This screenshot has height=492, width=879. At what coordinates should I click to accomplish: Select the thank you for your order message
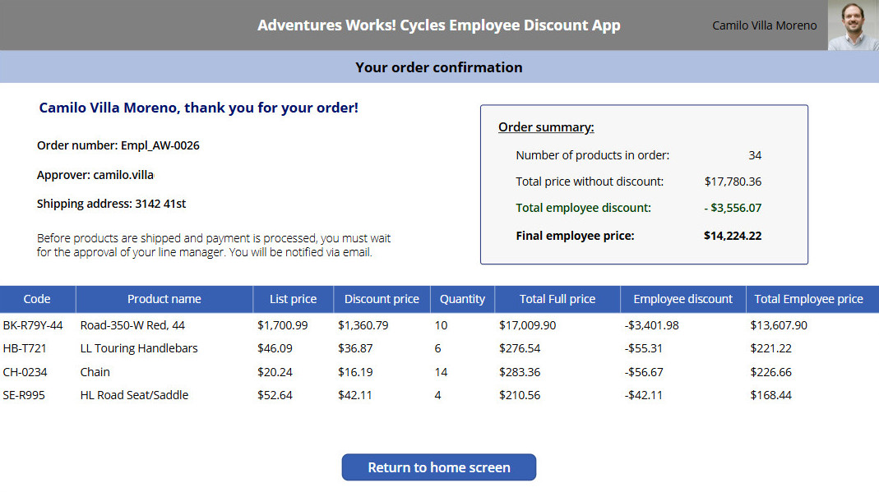pos(198,108)
